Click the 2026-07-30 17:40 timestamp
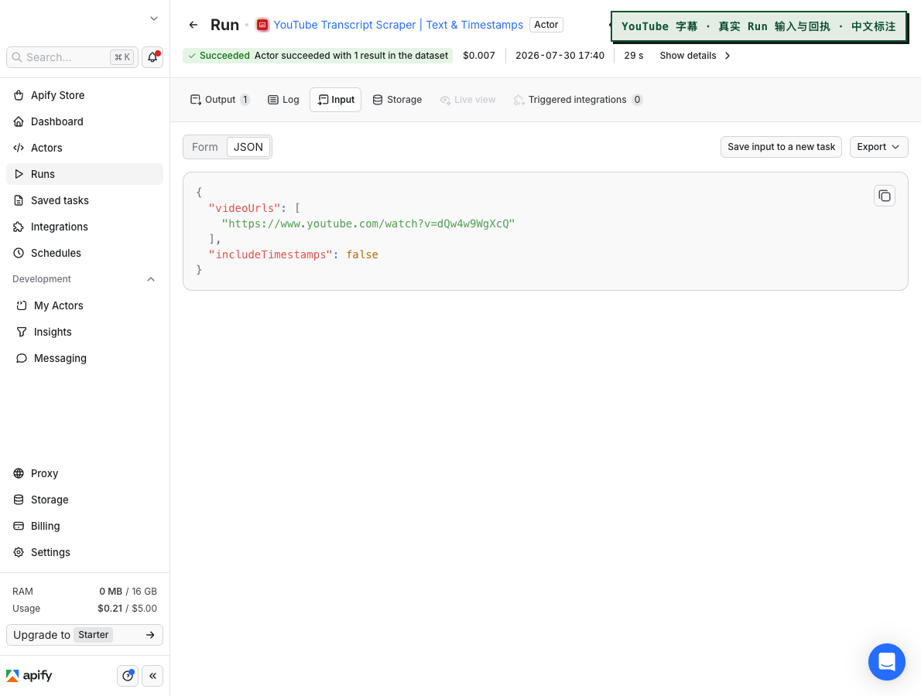 coord(560,56)
